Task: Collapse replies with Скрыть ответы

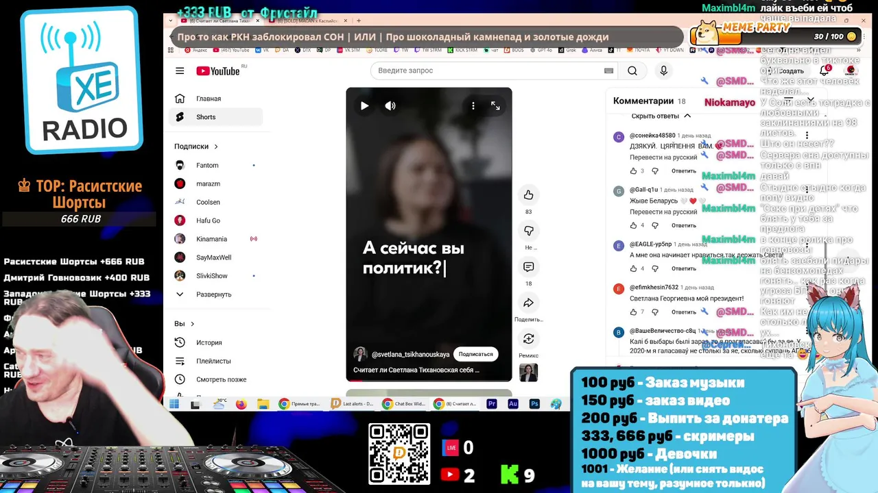Action: [661, 116]
